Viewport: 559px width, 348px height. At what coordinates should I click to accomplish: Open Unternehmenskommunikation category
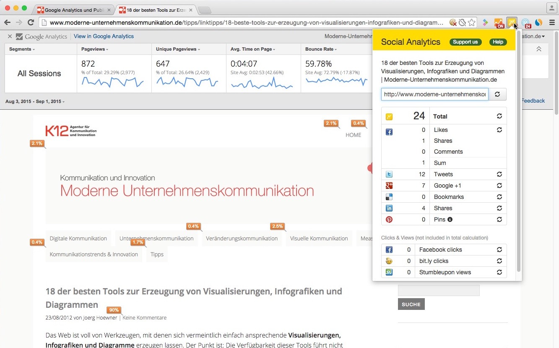pyautogui.click(x=156, y=238)
